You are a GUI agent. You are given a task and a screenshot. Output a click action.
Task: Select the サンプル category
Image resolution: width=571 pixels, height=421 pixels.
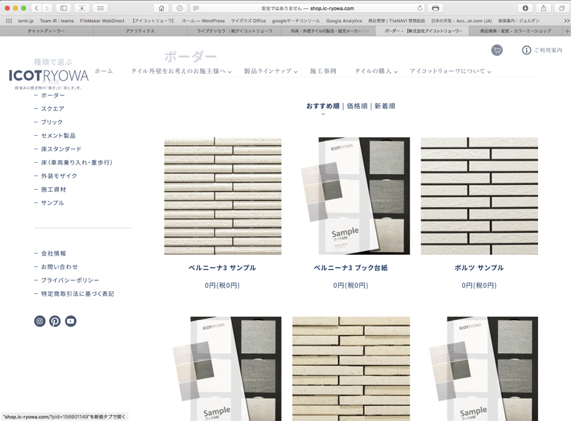click(x=52, y=203)
